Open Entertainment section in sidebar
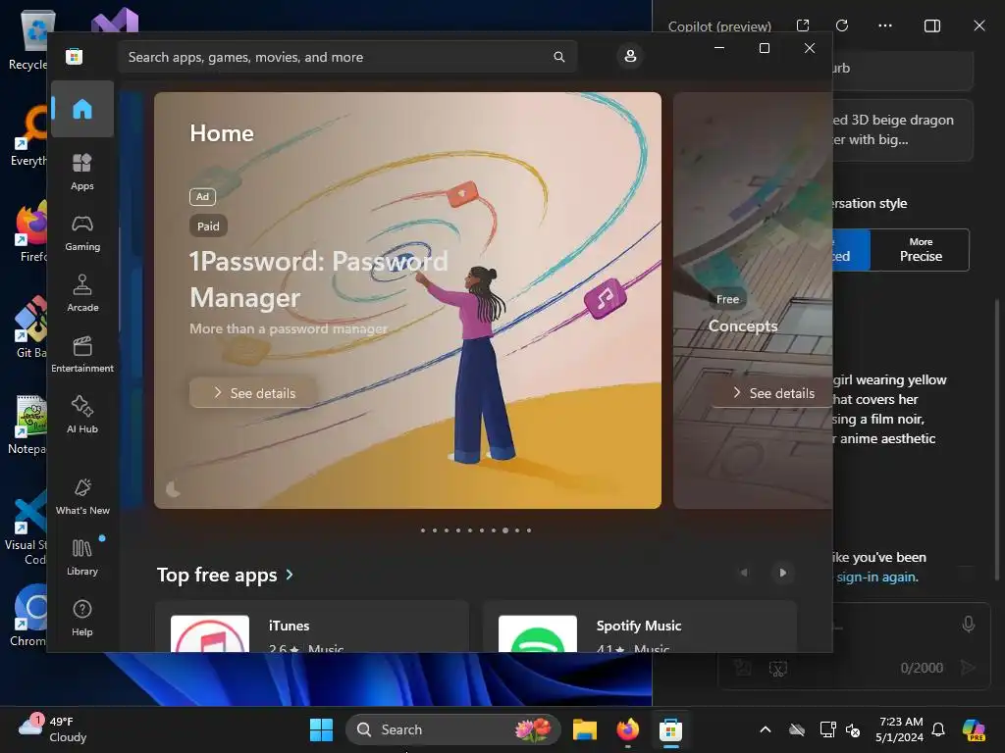Screen dimensions: 1005x753 coord(82,354)
